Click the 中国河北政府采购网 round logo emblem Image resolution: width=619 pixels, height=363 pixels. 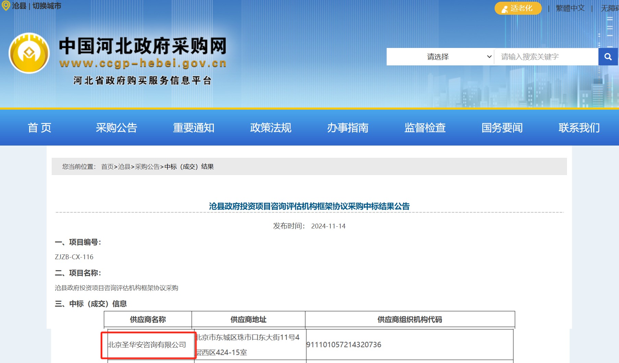29,53
